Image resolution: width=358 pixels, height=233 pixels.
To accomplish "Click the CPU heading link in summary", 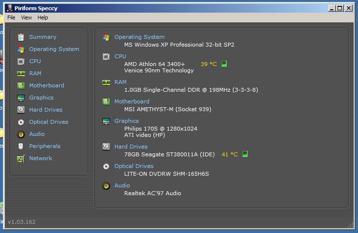I will coord(120,56).
